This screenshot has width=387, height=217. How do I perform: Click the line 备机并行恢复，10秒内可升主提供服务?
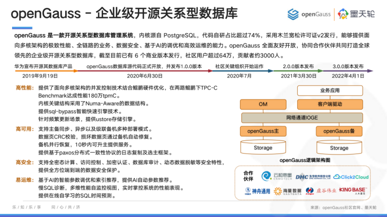click(85, 145)
